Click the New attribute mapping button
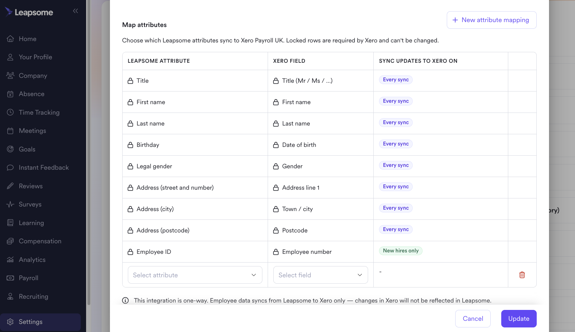Viewport: 575px width, 332px height. coord(491,20)
